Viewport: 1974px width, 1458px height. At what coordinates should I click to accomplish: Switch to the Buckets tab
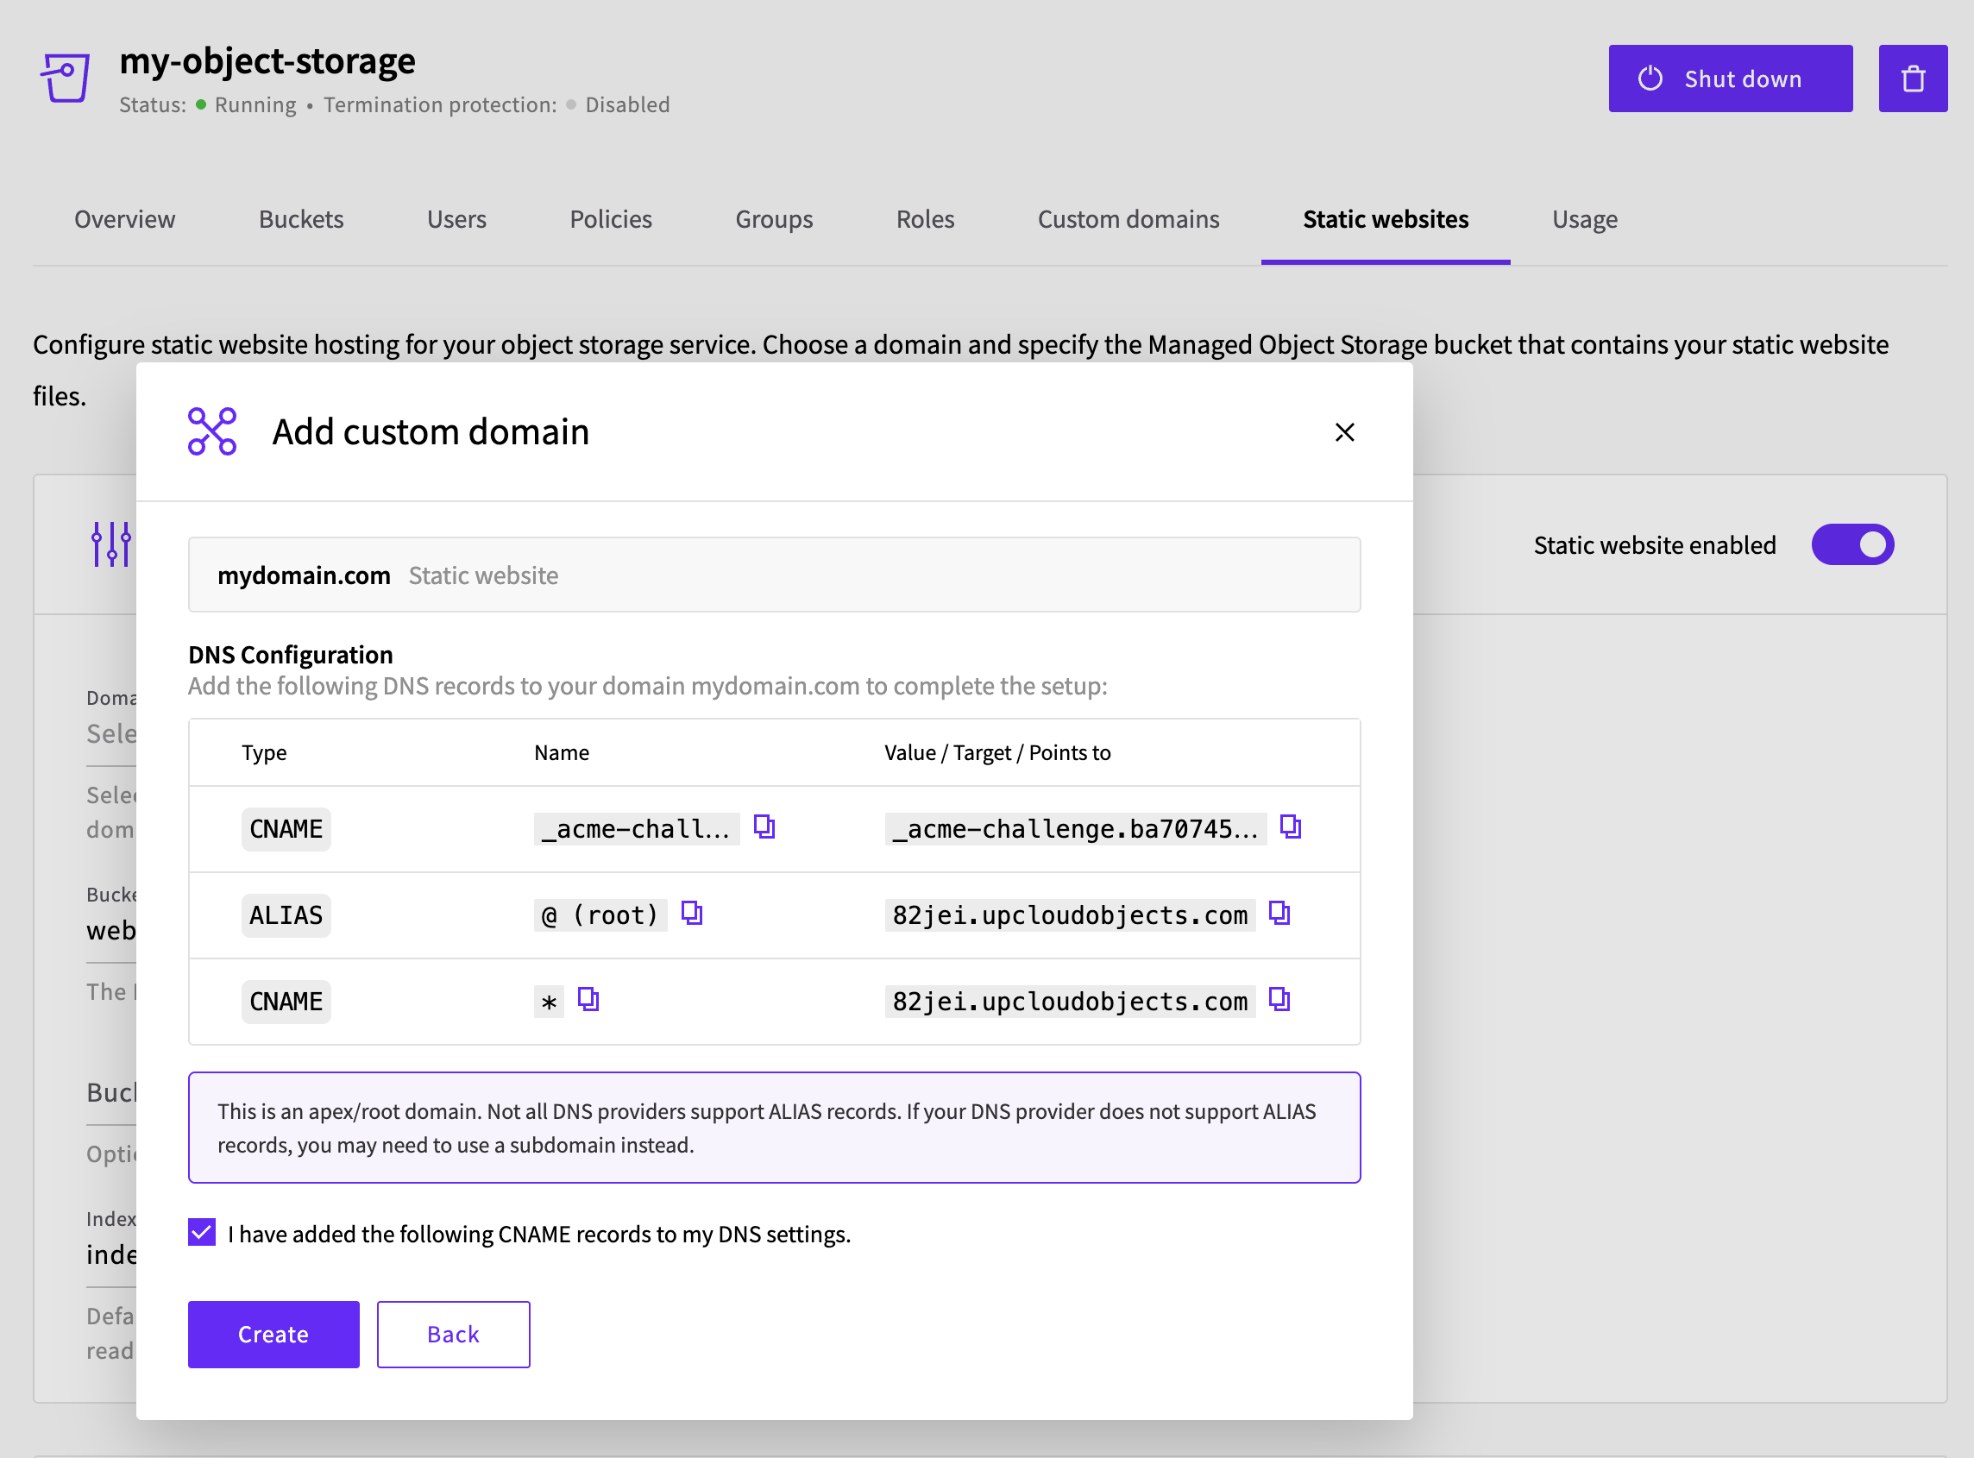pos(301,219)
